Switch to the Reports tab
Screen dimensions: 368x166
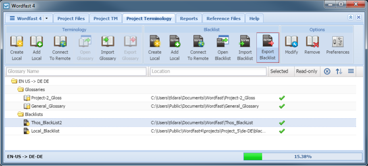coord(189,19)
